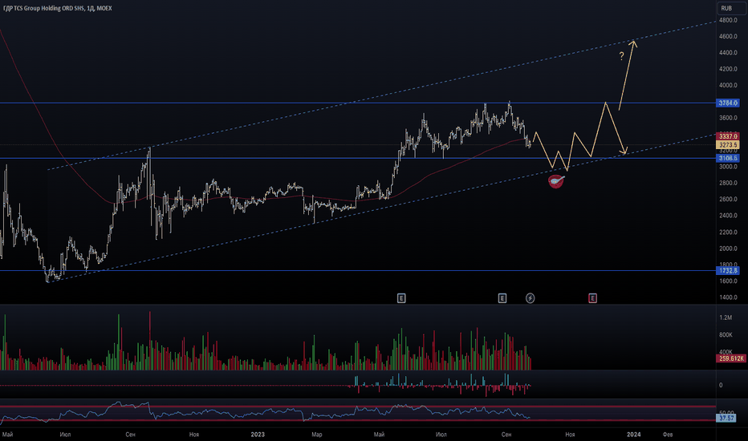Click the 37.57 RSI value label
The height and width of the screenshot is (441, 748).
pyautogui.click(x=726, y=418)
